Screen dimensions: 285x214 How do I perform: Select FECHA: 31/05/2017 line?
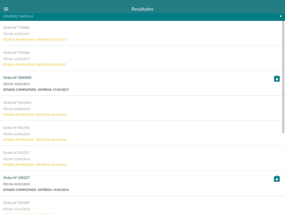point(17,59)
